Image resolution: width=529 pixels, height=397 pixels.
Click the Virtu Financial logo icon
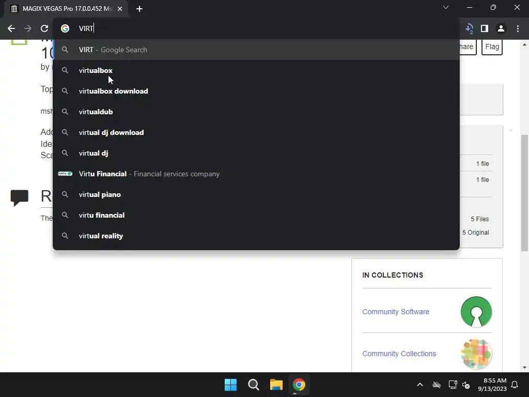65,174
